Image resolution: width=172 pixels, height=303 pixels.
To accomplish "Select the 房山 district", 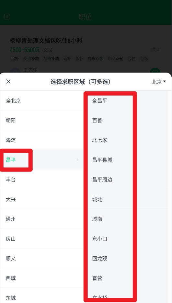I will [41, 239].
